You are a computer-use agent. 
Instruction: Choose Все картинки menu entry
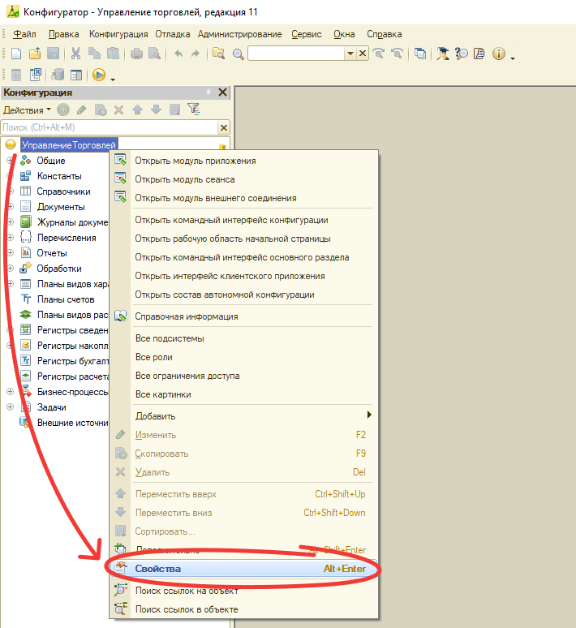click(x=243, y=394)
